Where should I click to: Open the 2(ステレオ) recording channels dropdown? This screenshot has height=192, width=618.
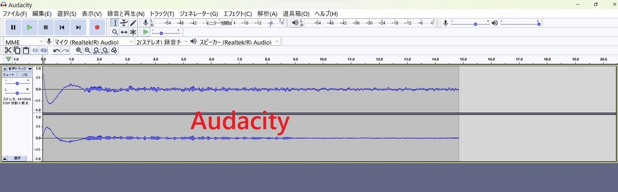tap(162, 41)
